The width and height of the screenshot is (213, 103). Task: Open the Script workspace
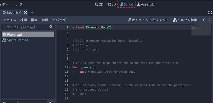(126, 4)
